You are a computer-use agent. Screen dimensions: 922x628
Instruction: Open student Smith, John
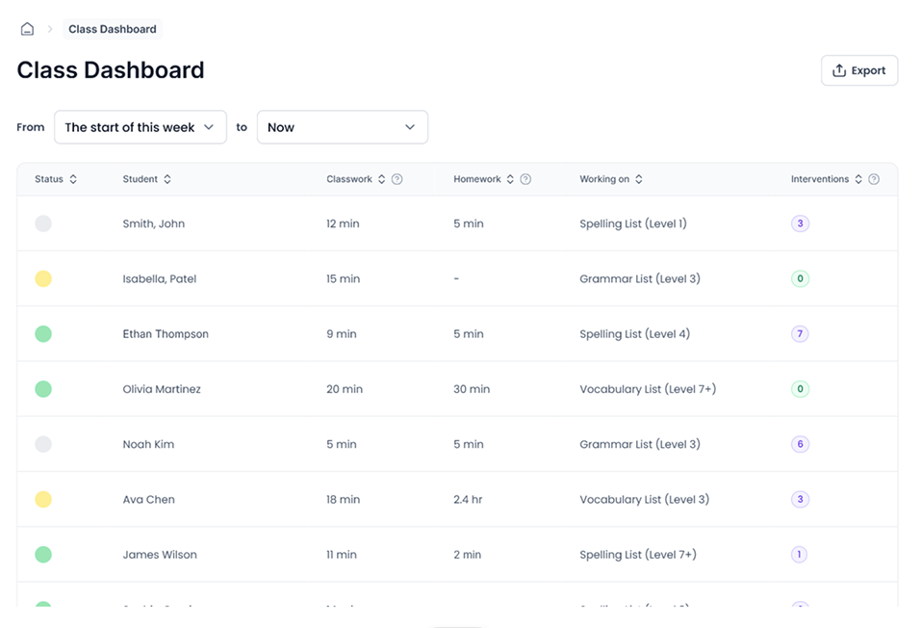[x=153, y=223]
